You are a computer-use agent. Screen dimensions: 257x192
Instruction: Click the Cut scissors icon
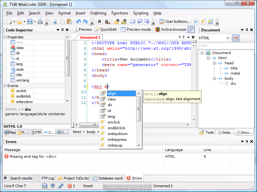[x=55, y=21]
